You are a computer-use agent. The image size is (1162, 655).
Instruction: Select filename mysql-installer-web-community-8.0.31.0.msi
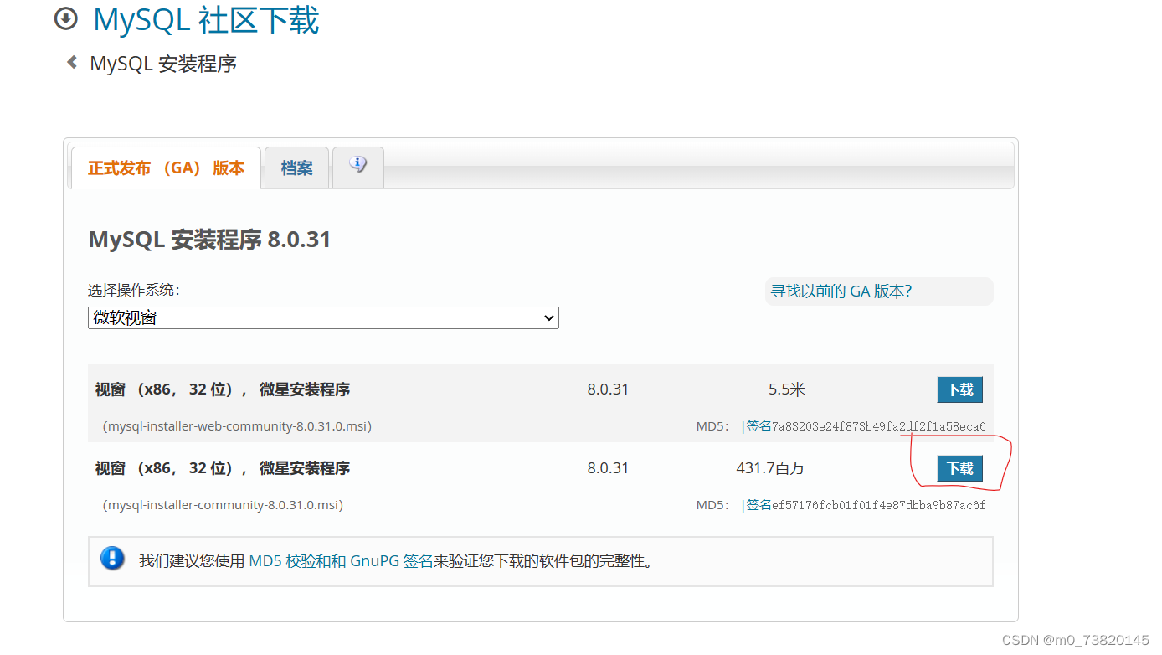click(237, 426)
